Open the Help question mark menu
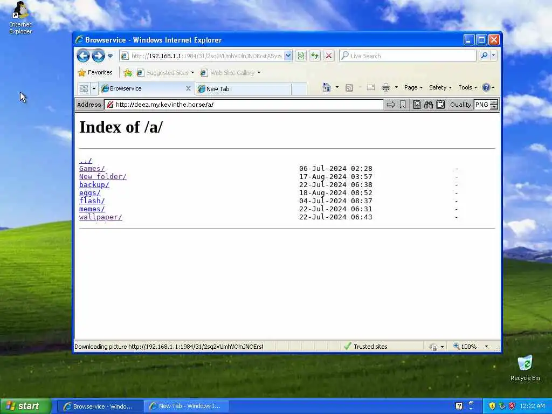 coord(488,87)
